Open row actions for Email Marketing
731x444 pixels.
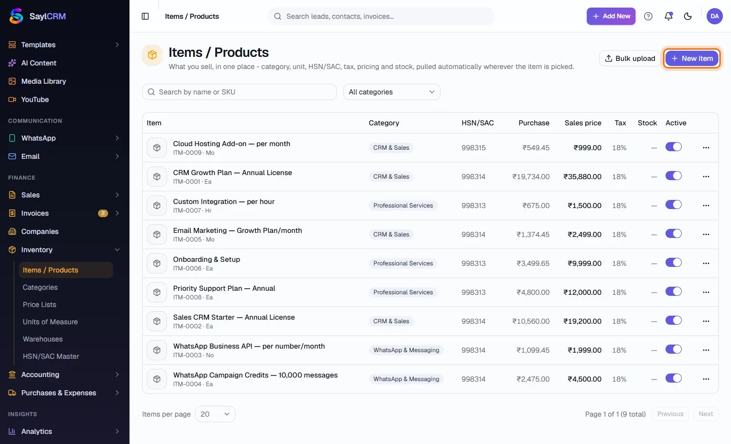click(x=706, y=234)
